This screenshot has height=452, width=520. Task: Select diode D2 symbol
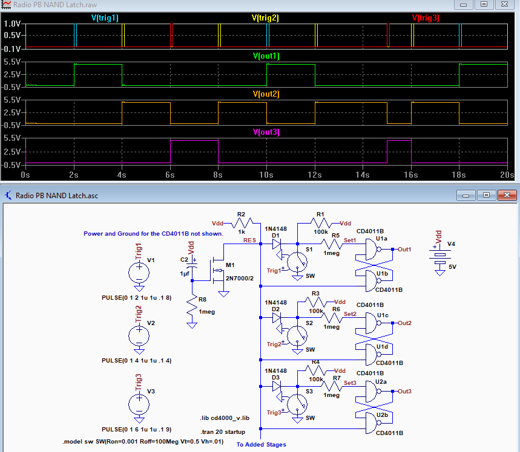(x=277, y=318)
